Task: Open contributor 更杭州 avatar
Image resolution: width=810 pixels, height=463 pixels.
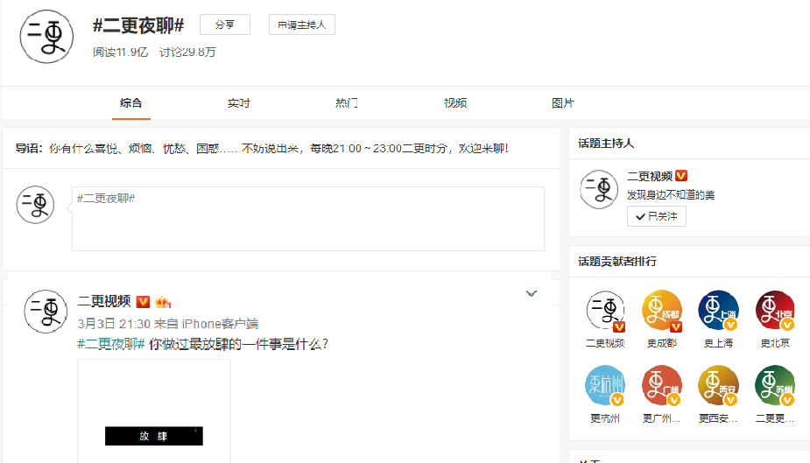Action: pyautogui.click(x=605, y=385)
